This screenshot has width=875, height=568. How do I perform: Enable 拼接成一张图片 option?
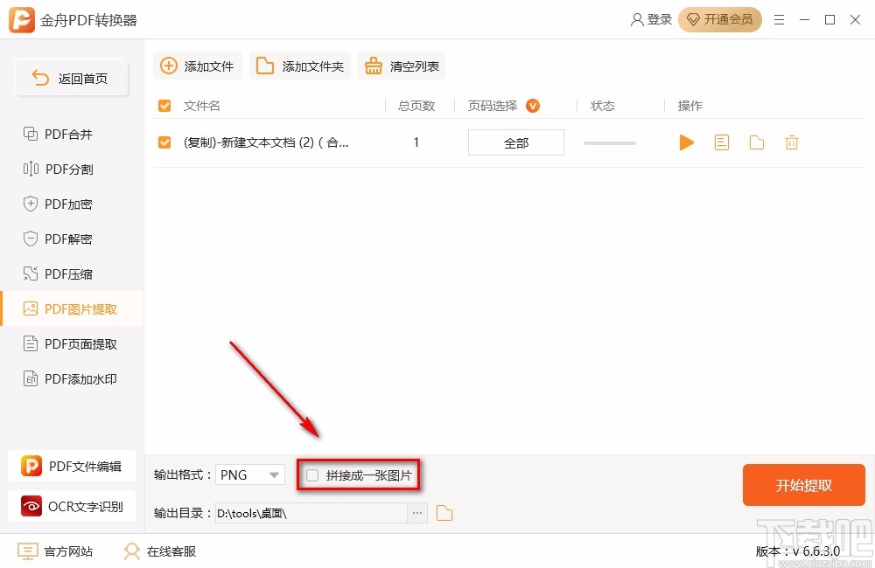point(312,474)
